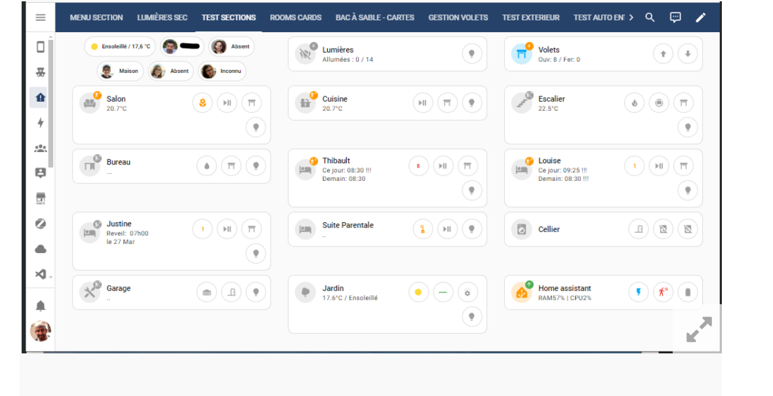Open the cloud icon in the sidebar
The height and width of the screenshot is (396, 773).
tap(41, 249)
